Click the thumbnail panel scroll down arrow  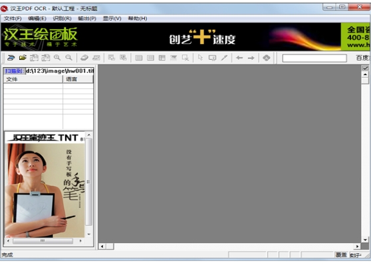[89, 234]
